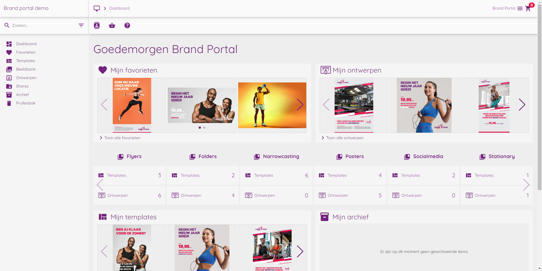Image resolution: width=542 pixels, height=271 pixels.
Task: Open the hamburger menu next to Brand Portal
Action: tap(520, 8)
